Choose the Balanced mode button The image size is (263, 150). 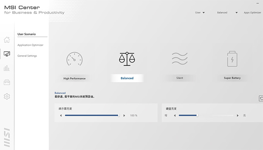[127, 78]
